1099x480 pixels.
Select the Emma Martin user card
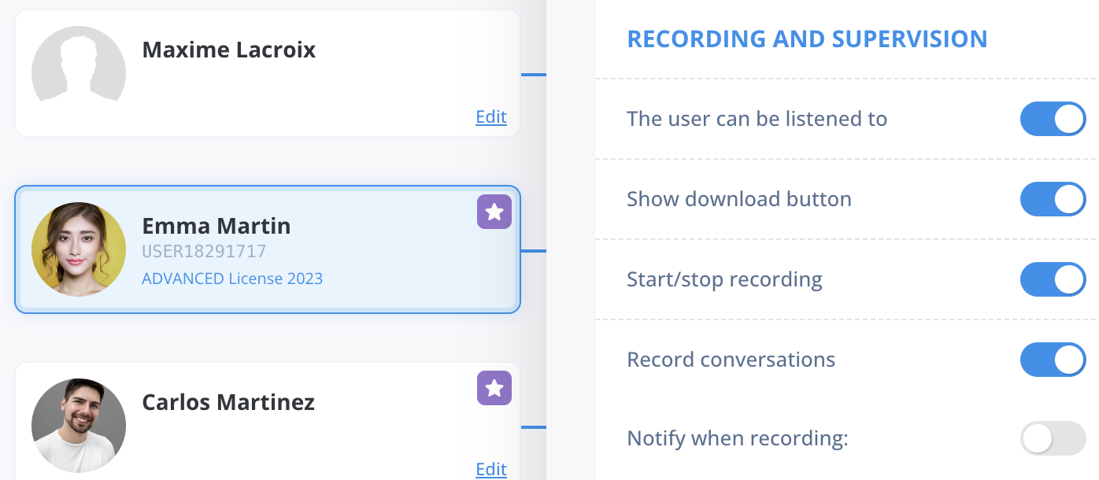[x=268, y=249]
